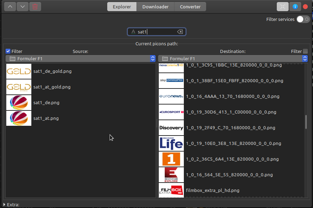This screenshot has height=208, width=313.
Task: Select the FilmBox Extra HD thumbnail
Action: (171, 190)
